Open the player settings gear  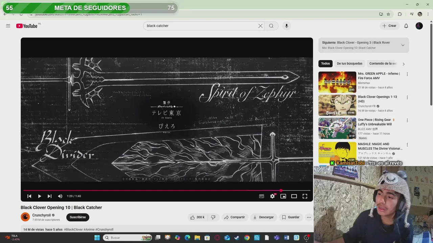272,196
